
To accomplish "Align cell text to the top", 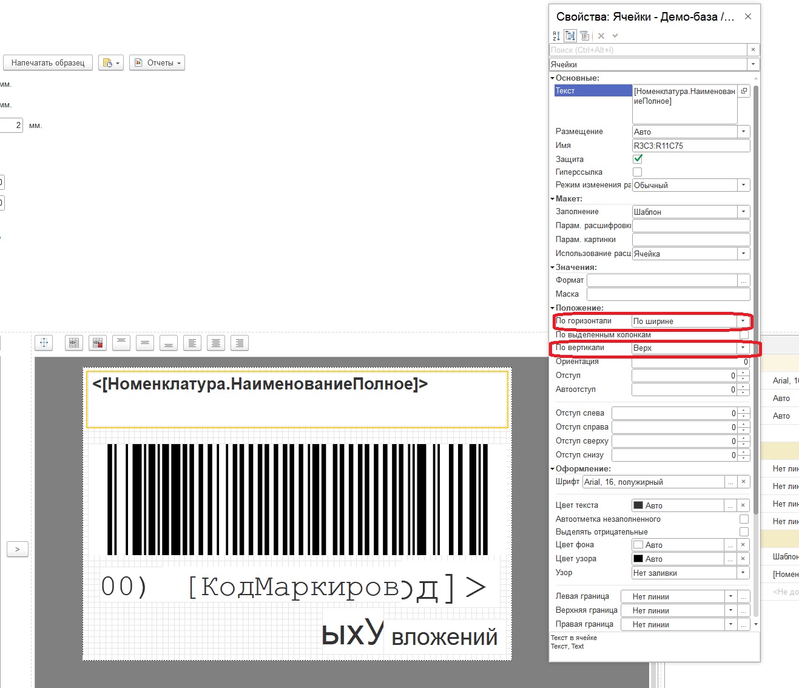I will coord(121,343).
